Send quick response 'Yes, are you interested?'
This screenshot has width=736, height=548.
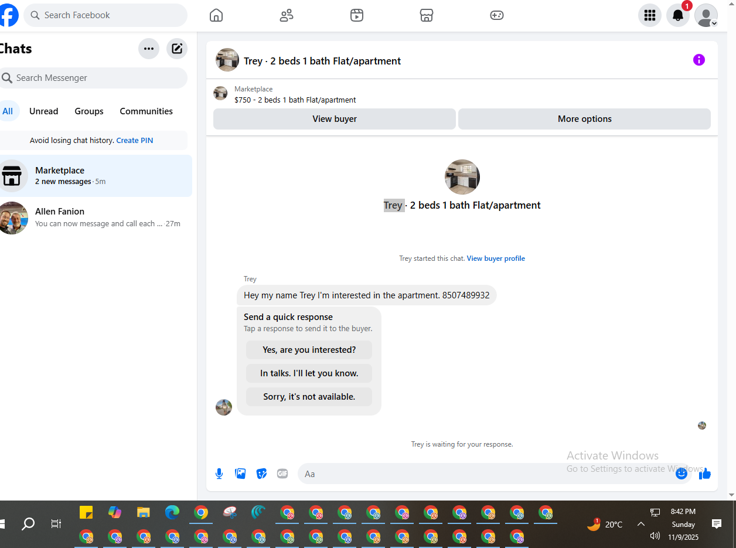coord(309,350)
